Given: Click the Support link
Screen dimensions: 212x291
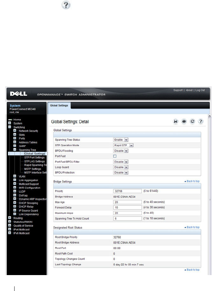Looking at the screenshot, I should click(178, 90).
